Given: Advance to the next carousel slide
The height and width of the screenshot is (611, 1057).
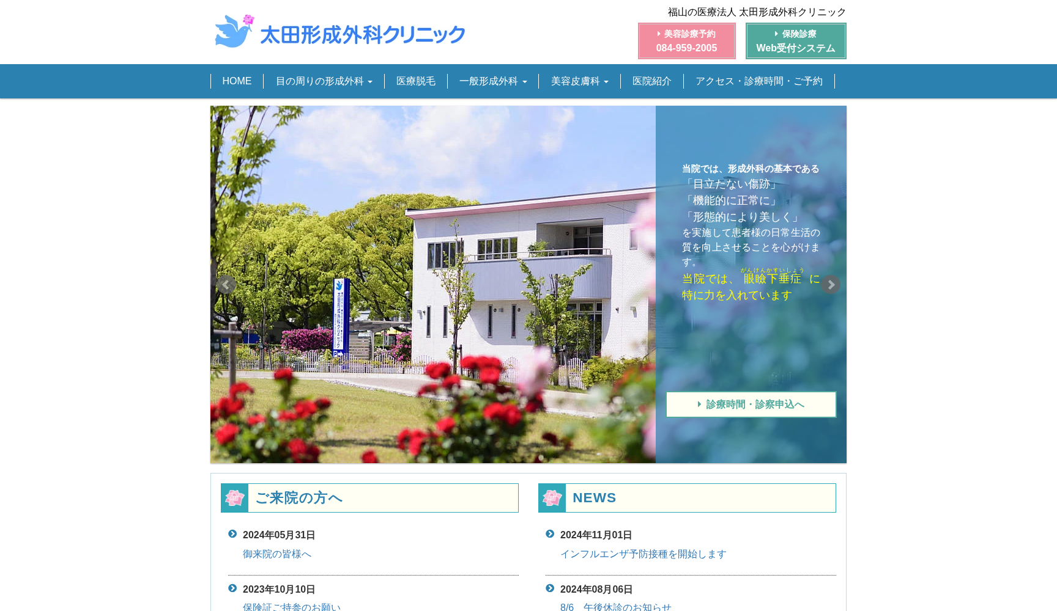Looking at the screenshot, I should coord(830,285).
